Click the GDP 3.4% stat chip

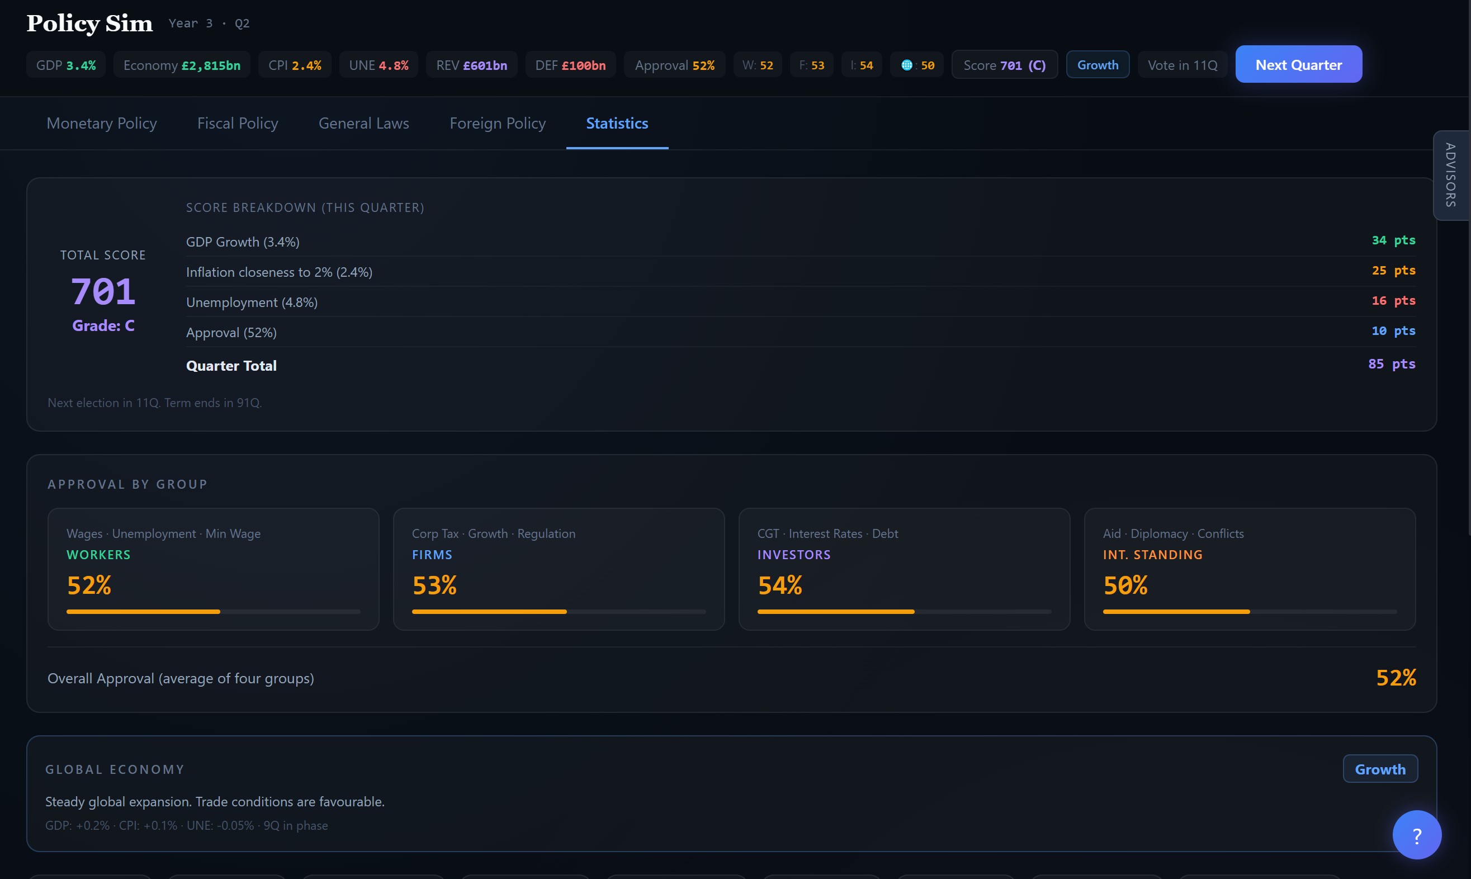click(x=66, y=65)
